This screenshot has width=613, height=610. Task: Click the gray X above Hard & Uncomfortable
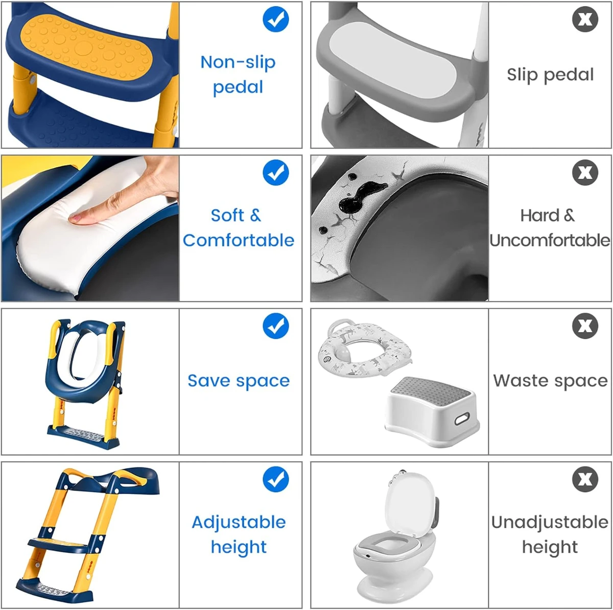[x=585, y=173]
